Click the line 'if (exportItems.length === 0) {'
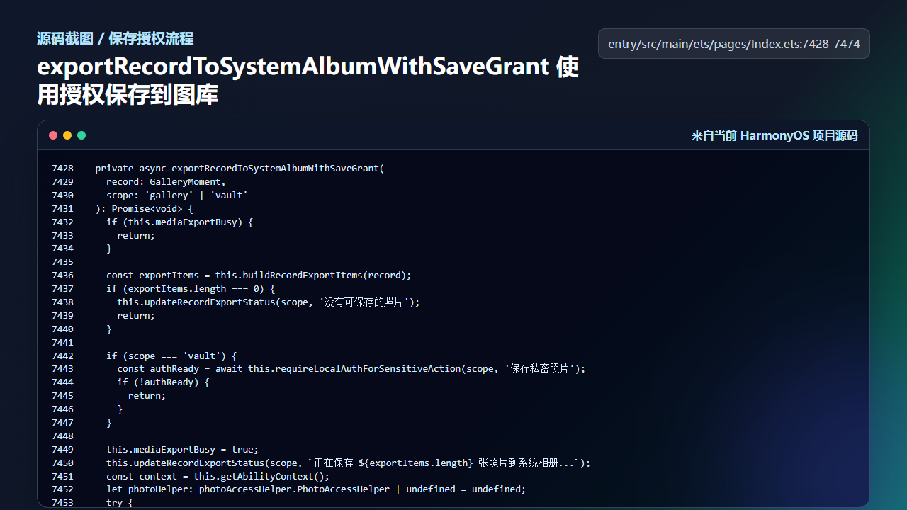The image size is (907, 510). coord(191,289)
